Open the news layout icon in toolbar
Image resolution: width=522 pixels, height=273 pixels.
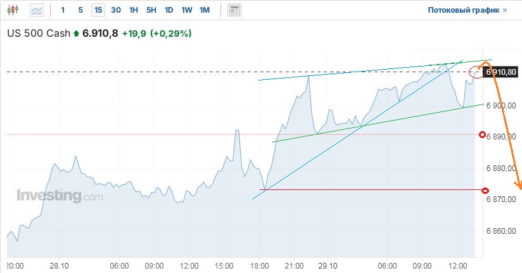234,10
